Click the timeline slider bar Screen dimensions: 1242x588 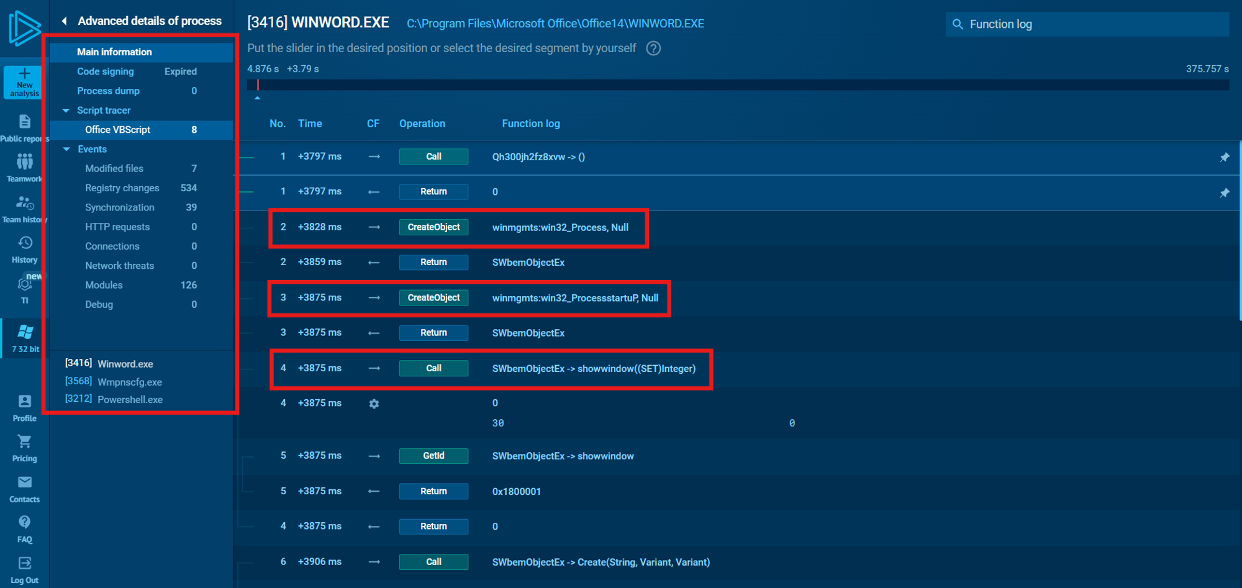737,85
